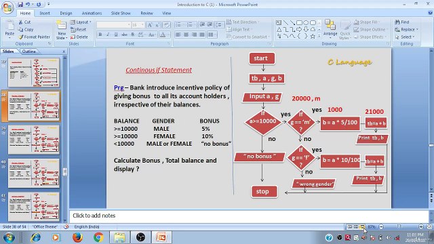This screenshot has height=244, width=434.
Task: Select slide 39 thumbnail
Action: 34,140
